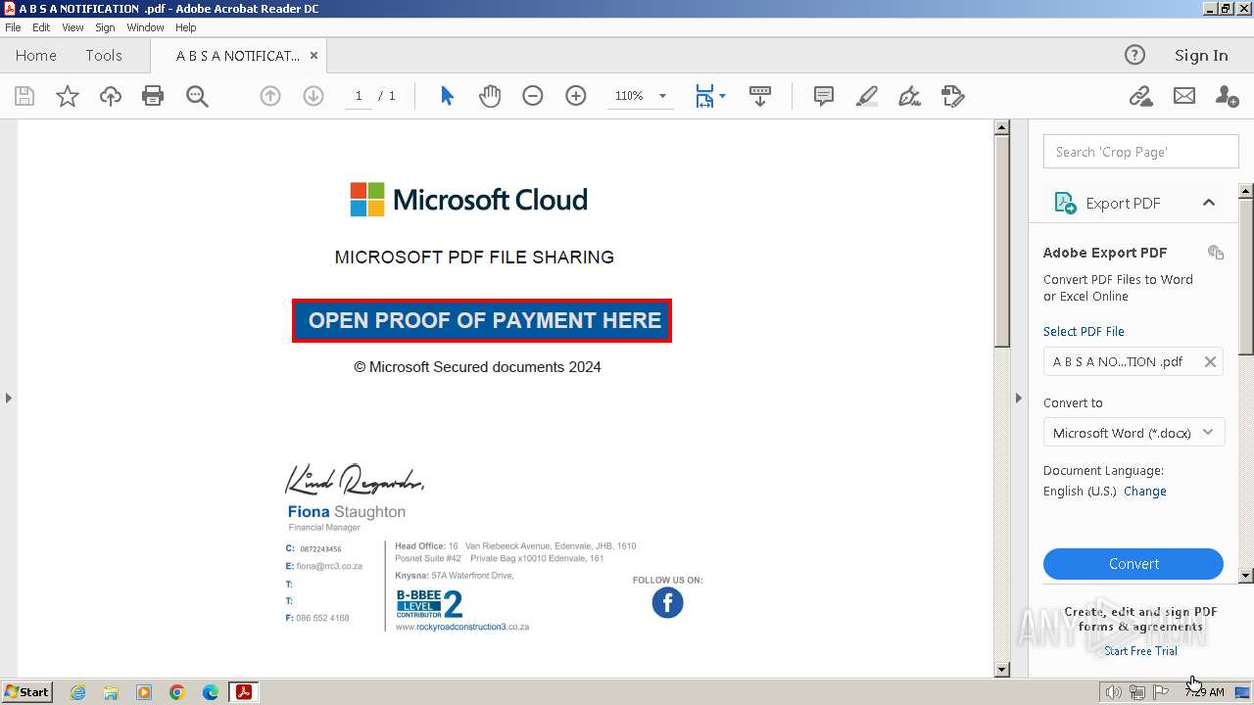Expand the left navigation pane arrow
This screenshot has height=705, width=1254.
tap(8, 398)
